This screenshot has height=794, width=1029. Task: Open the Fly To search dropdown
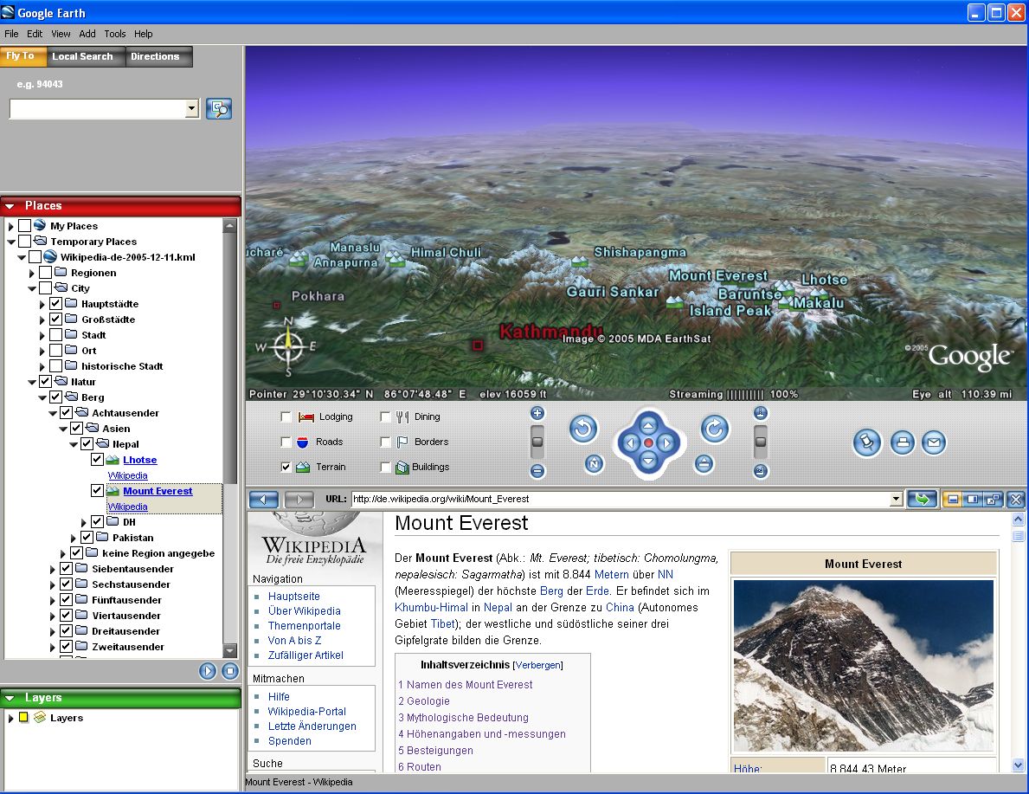point(192,108)
